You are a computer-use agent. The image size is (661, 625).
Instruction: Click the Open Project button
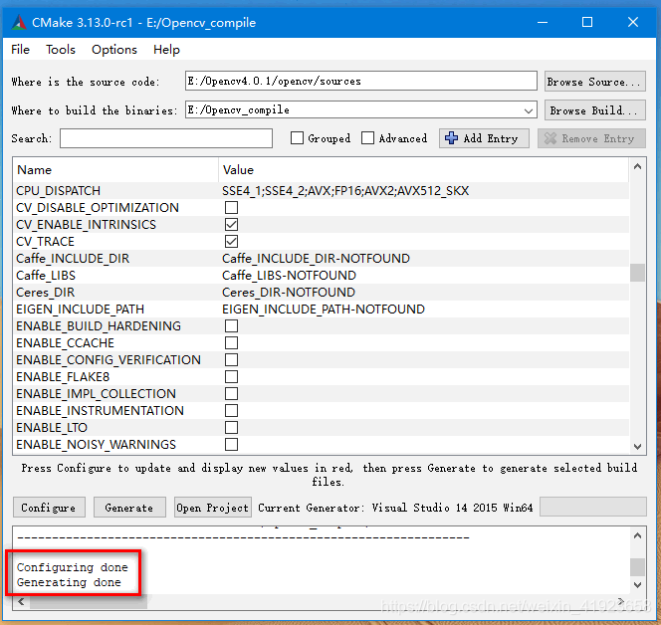click(212, 508)
